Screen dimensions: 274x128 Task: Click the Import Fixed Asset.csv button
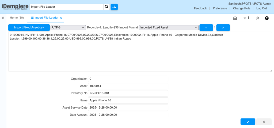(x=29, y=27)
